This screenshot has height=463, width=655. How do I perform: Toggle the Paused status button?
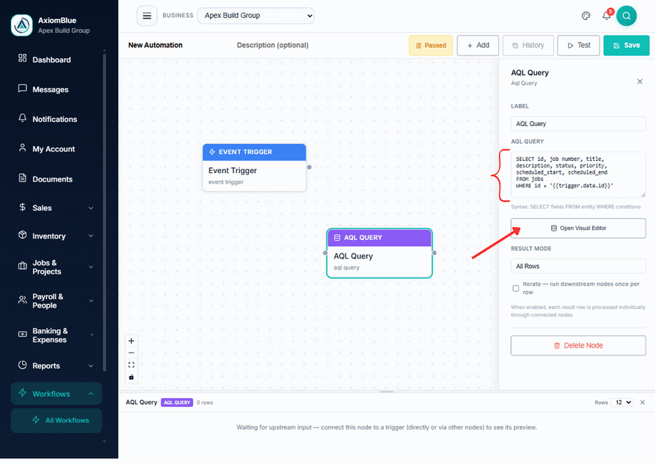pyautogui.click(x=431, y=45)
